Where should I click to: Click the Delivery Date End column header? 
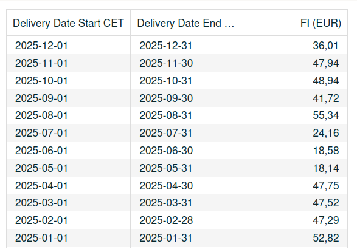[189, 23]
